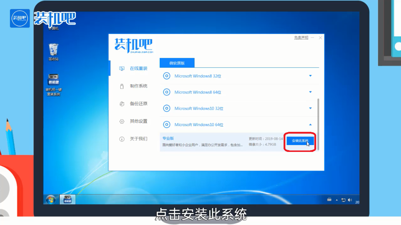The image size is (401, 225).
Task: Open the 免责声明 link
Action: [x=301, y=38]
